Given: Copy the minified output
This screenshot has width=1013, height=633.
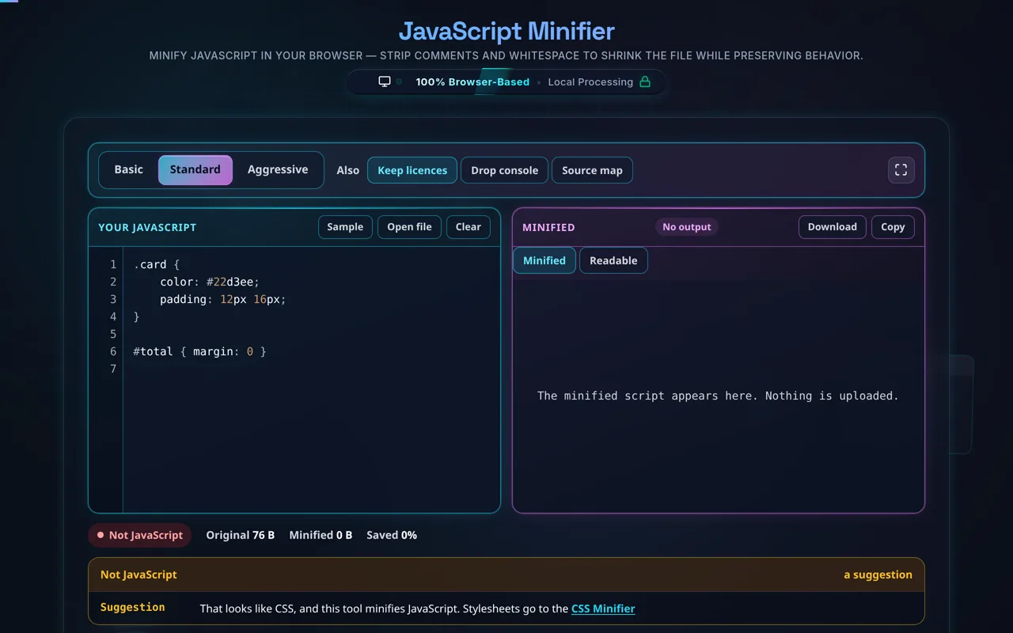Looking at the screenshot, I should click(x=893, y=227).
